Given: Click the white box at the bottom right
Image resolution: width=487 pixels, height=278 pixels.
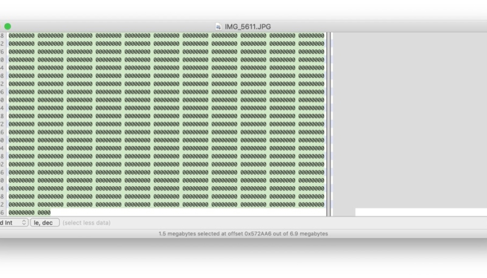Looking at the screenshot, I should (420, 212).
